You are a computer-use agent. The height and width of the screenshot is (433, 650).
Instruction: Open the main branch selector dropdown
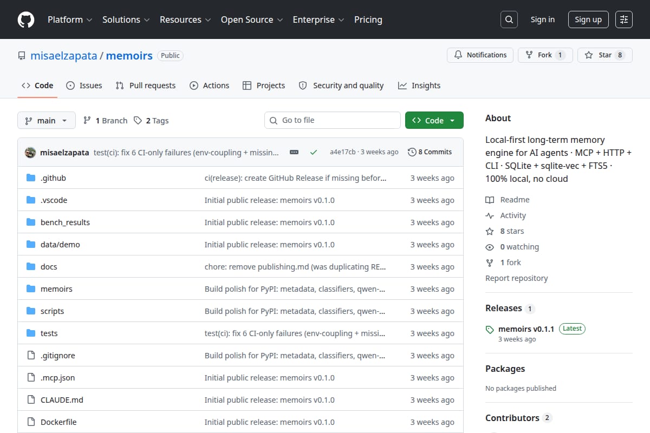46,120
